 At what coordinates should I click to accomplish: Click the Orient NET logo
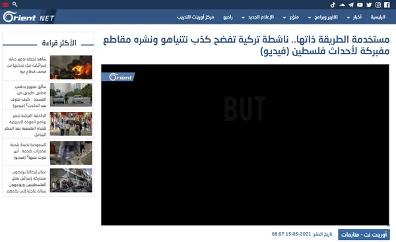[x=29, y=17]
